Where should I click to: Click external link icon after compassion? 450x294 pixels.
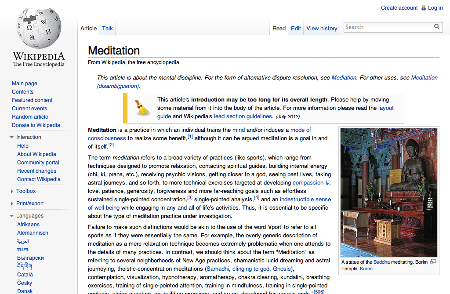click(327, 183)
